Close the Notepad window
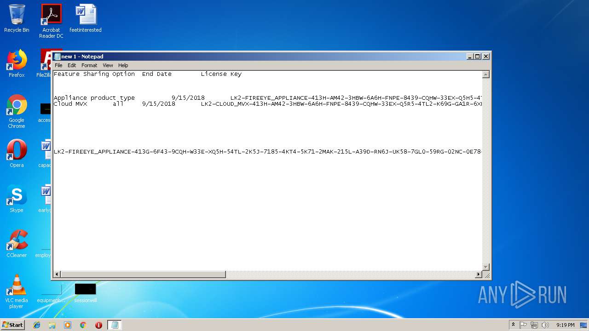This screenshot has width=589, height=331. pyautogui.click(x=485, y=57)
